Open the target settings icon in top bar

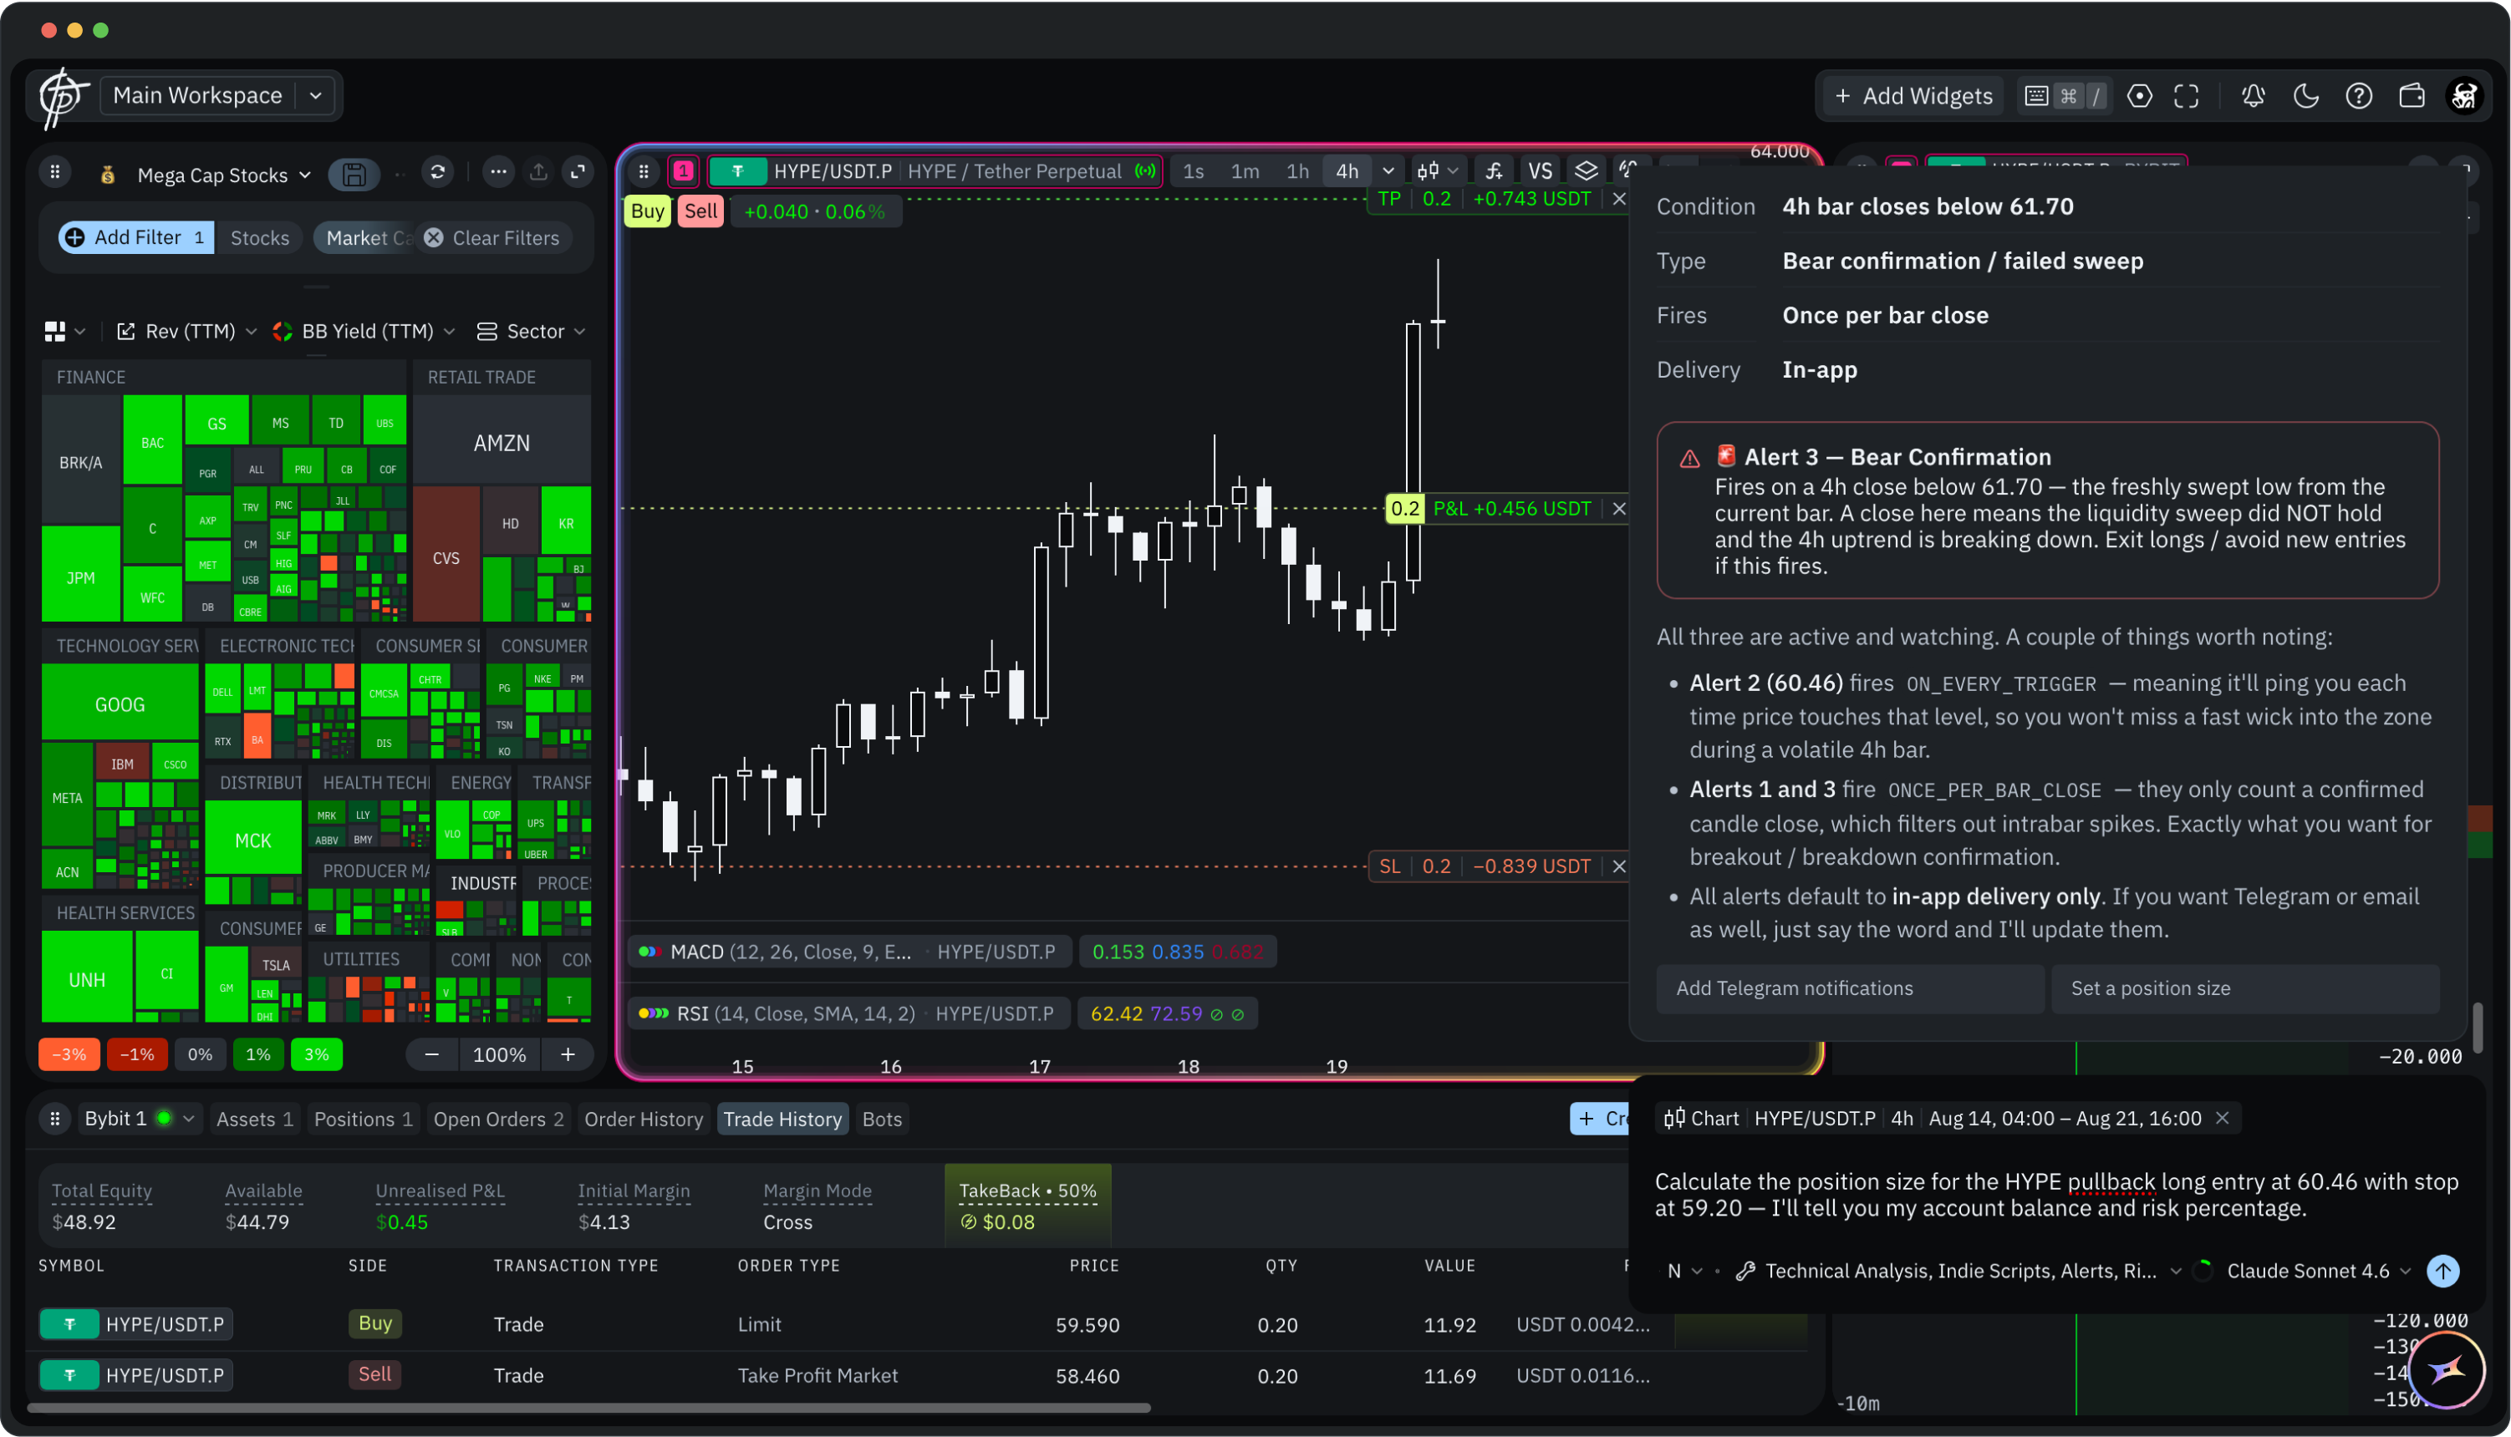[x=2139, y=96]
